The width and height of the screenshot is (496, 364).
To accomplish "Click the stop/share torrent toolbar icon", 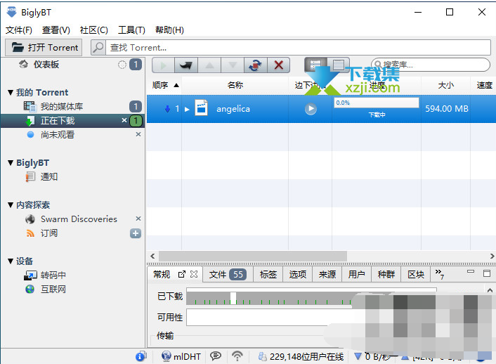I will [x=186, y=65].
